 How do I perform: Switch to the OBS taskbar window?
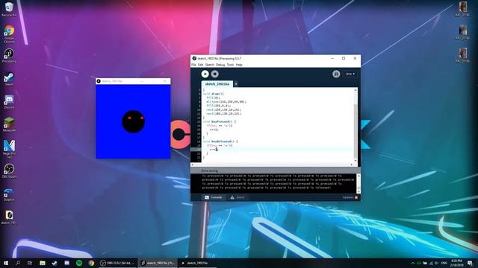[118, 263]
